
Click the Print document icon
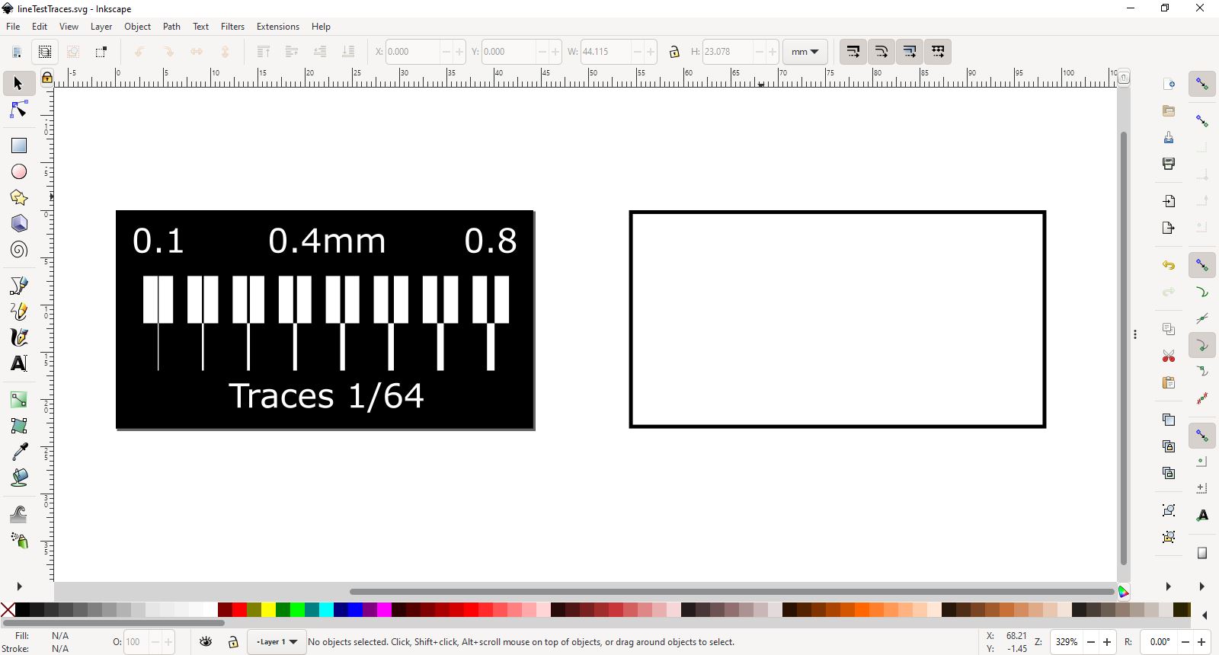click(x=1169, y=164)
